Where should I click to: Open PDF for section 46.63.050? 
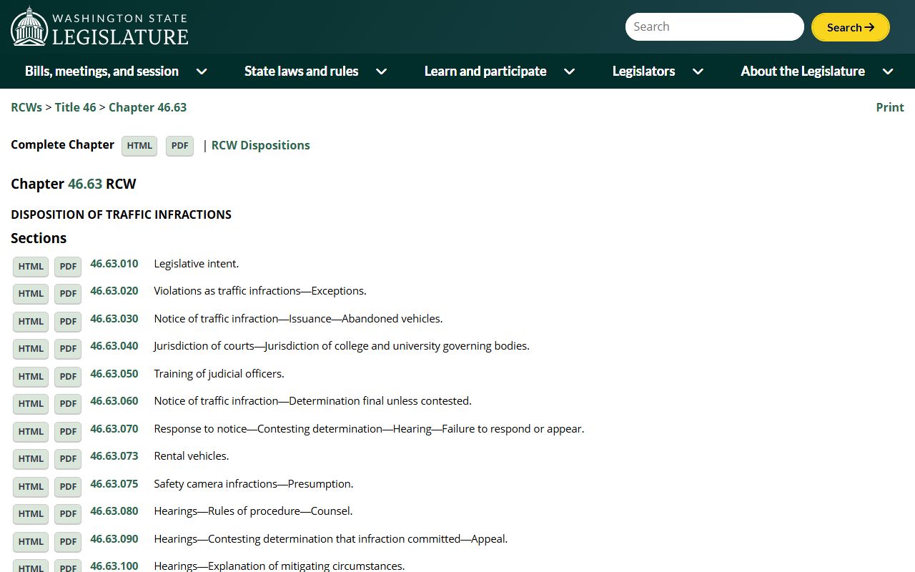pos(68,377)
